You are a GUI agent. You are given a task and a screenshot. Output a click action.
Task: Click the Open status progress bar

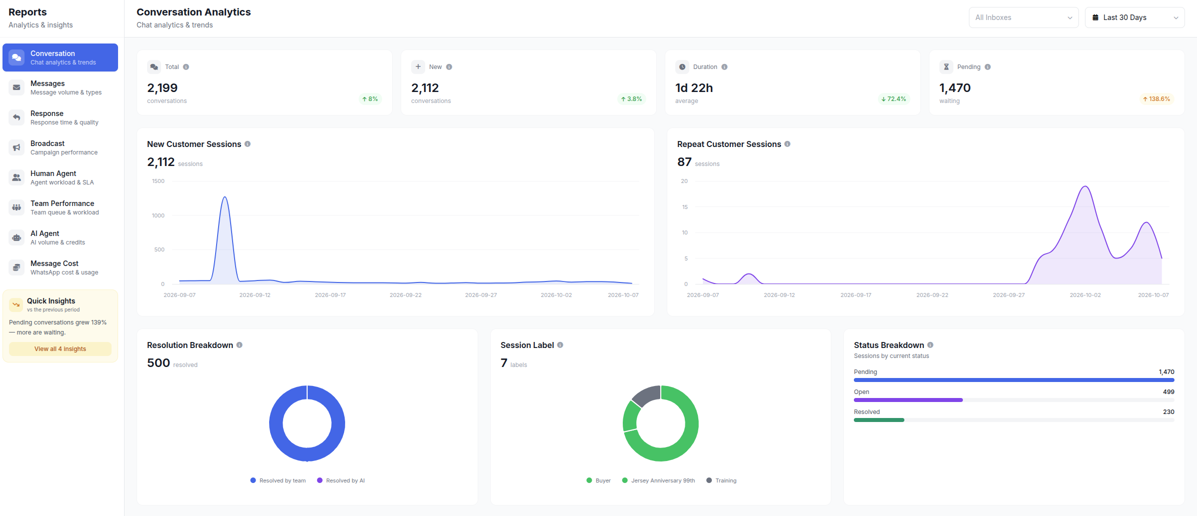point(1014,400)
